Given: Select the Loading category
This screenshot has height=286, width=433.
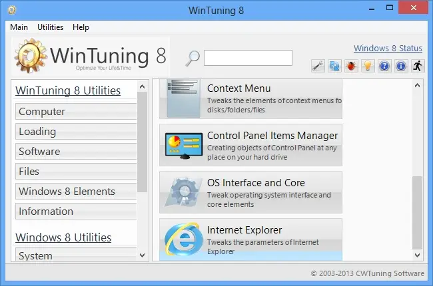Looking at the screenshot, I should (76, 132).
